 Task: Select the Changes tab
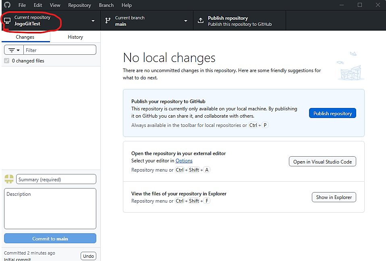[x=25, y=37]
